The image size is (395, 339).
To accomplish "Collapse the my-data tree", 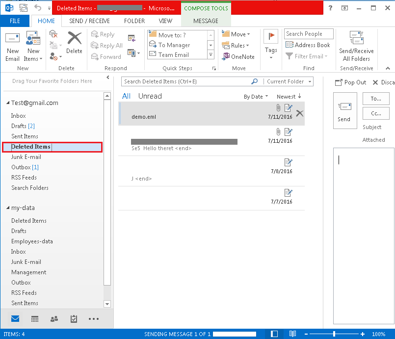I will click(x=8, y=208).
